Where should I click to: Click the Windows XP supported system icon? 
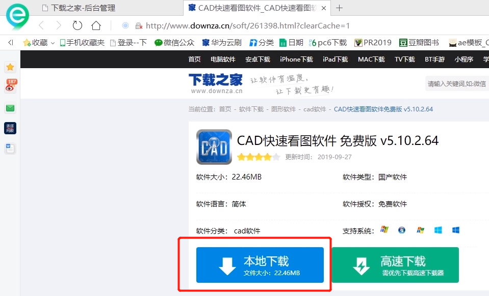point(384,230)
